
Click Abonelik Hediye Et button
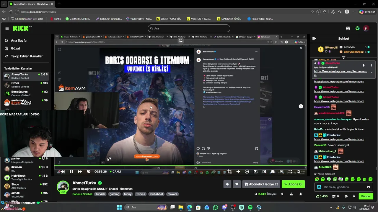(x=261, y=184)
